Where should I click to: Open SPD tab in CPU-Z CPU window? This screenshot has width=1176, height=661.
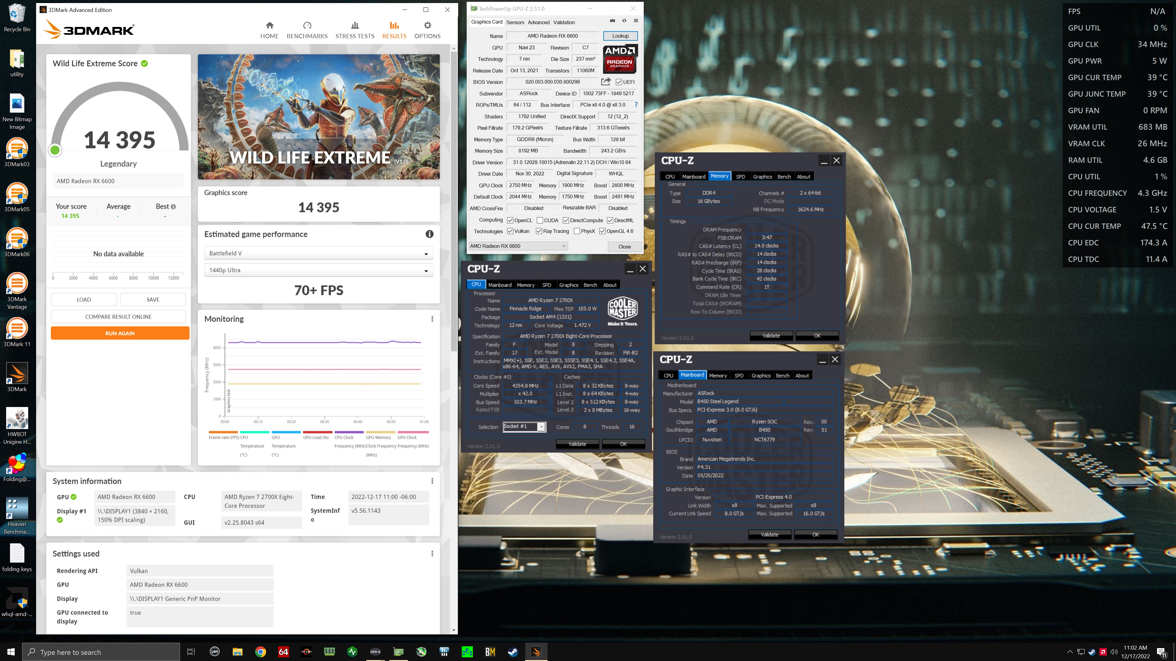point(546,285)
